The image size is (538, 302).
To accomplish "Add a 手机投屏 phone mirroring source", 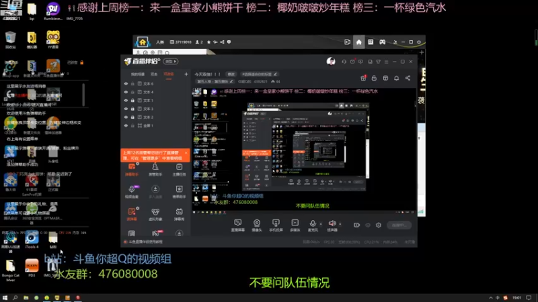I will (276, 225).
